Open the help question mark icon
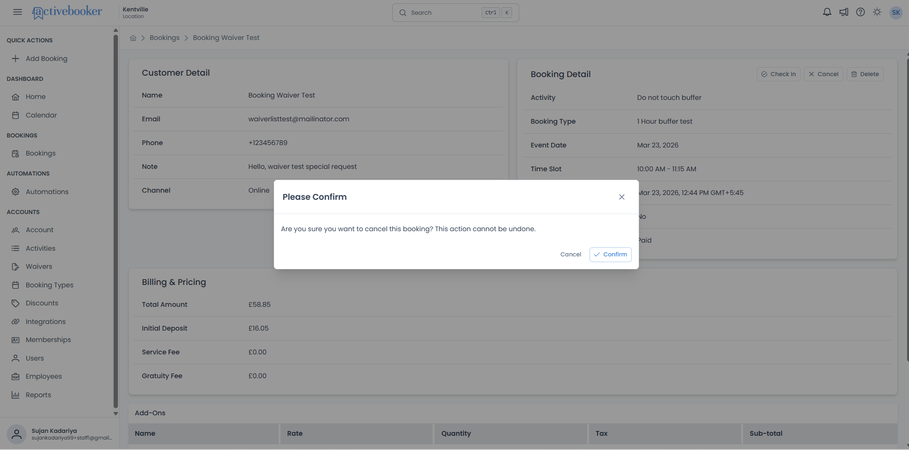Viewport: 909px width, 450px height. tap(861, 12)
